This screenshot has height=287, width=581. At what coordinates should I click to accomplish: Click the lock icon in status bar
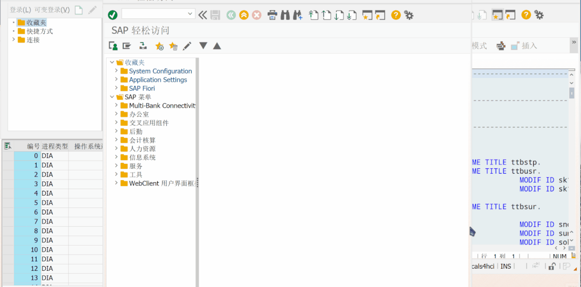[552, 266]
